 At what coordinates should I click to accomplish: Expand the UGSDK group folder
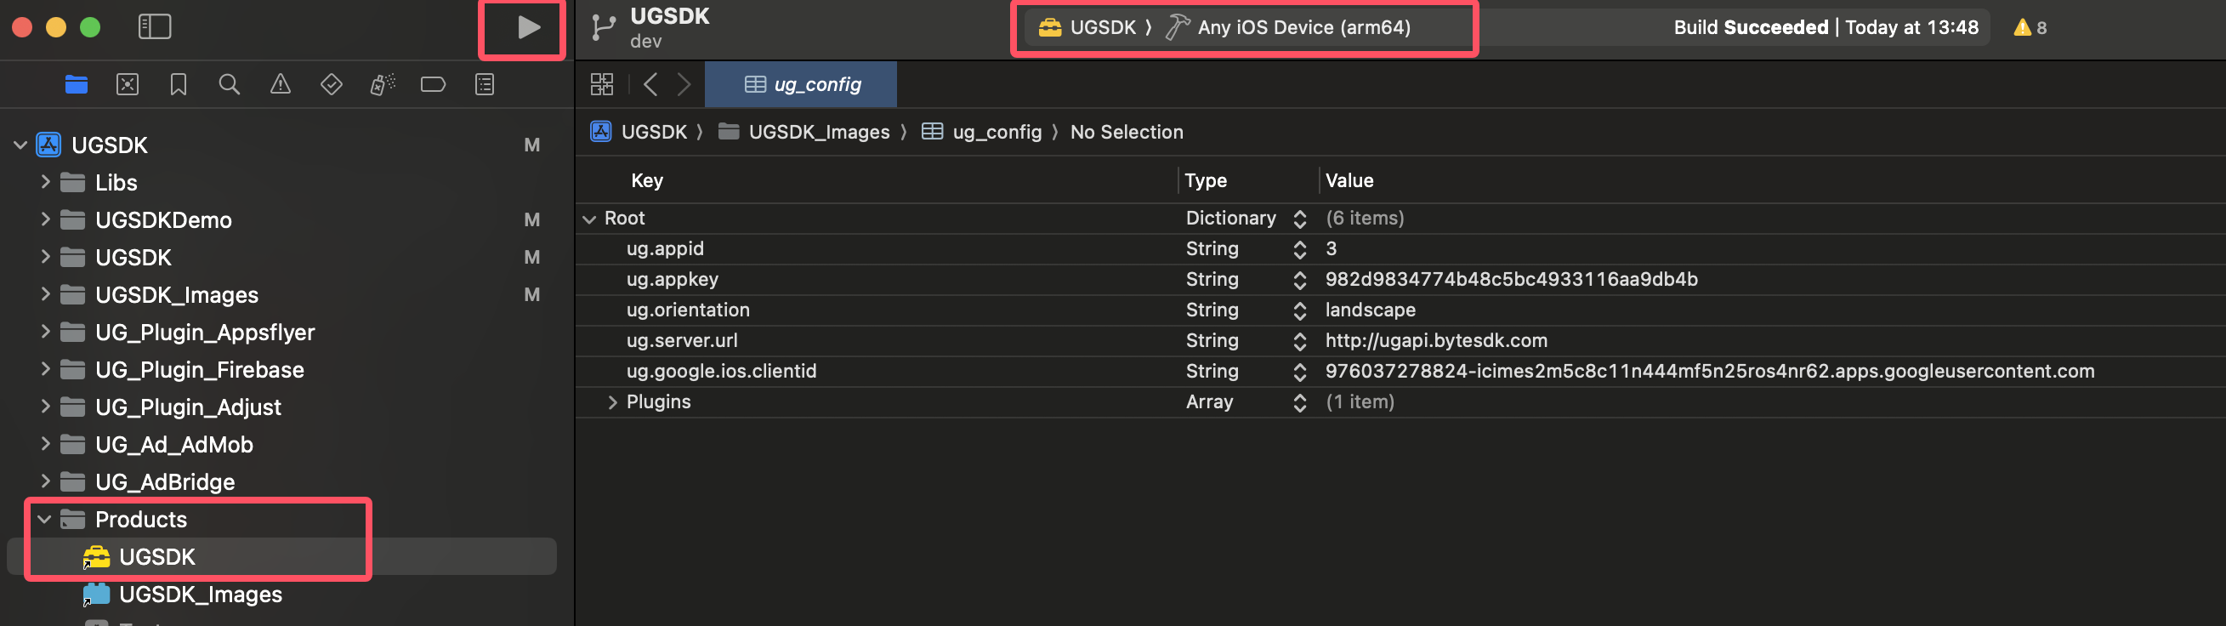pyautogui.click(x=45, y=257)
